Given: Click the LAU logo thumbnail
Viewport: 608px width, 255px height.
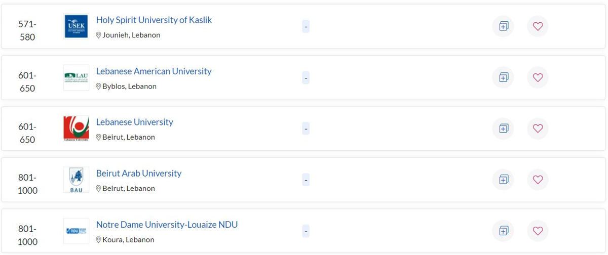Looking at the screenshot, I should pos(76,77).
